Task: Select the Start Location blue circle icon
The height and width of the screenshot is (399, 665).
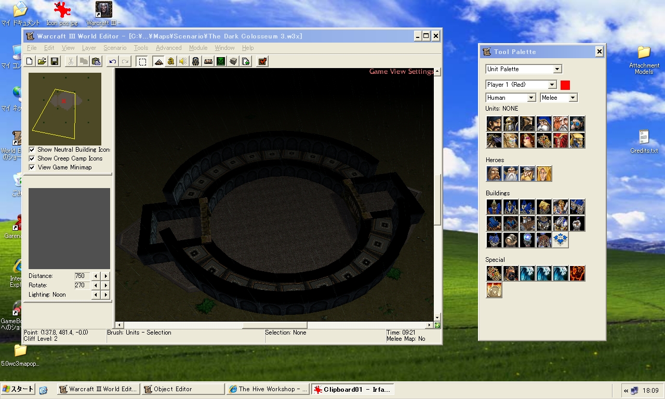Action: (561, 240)
